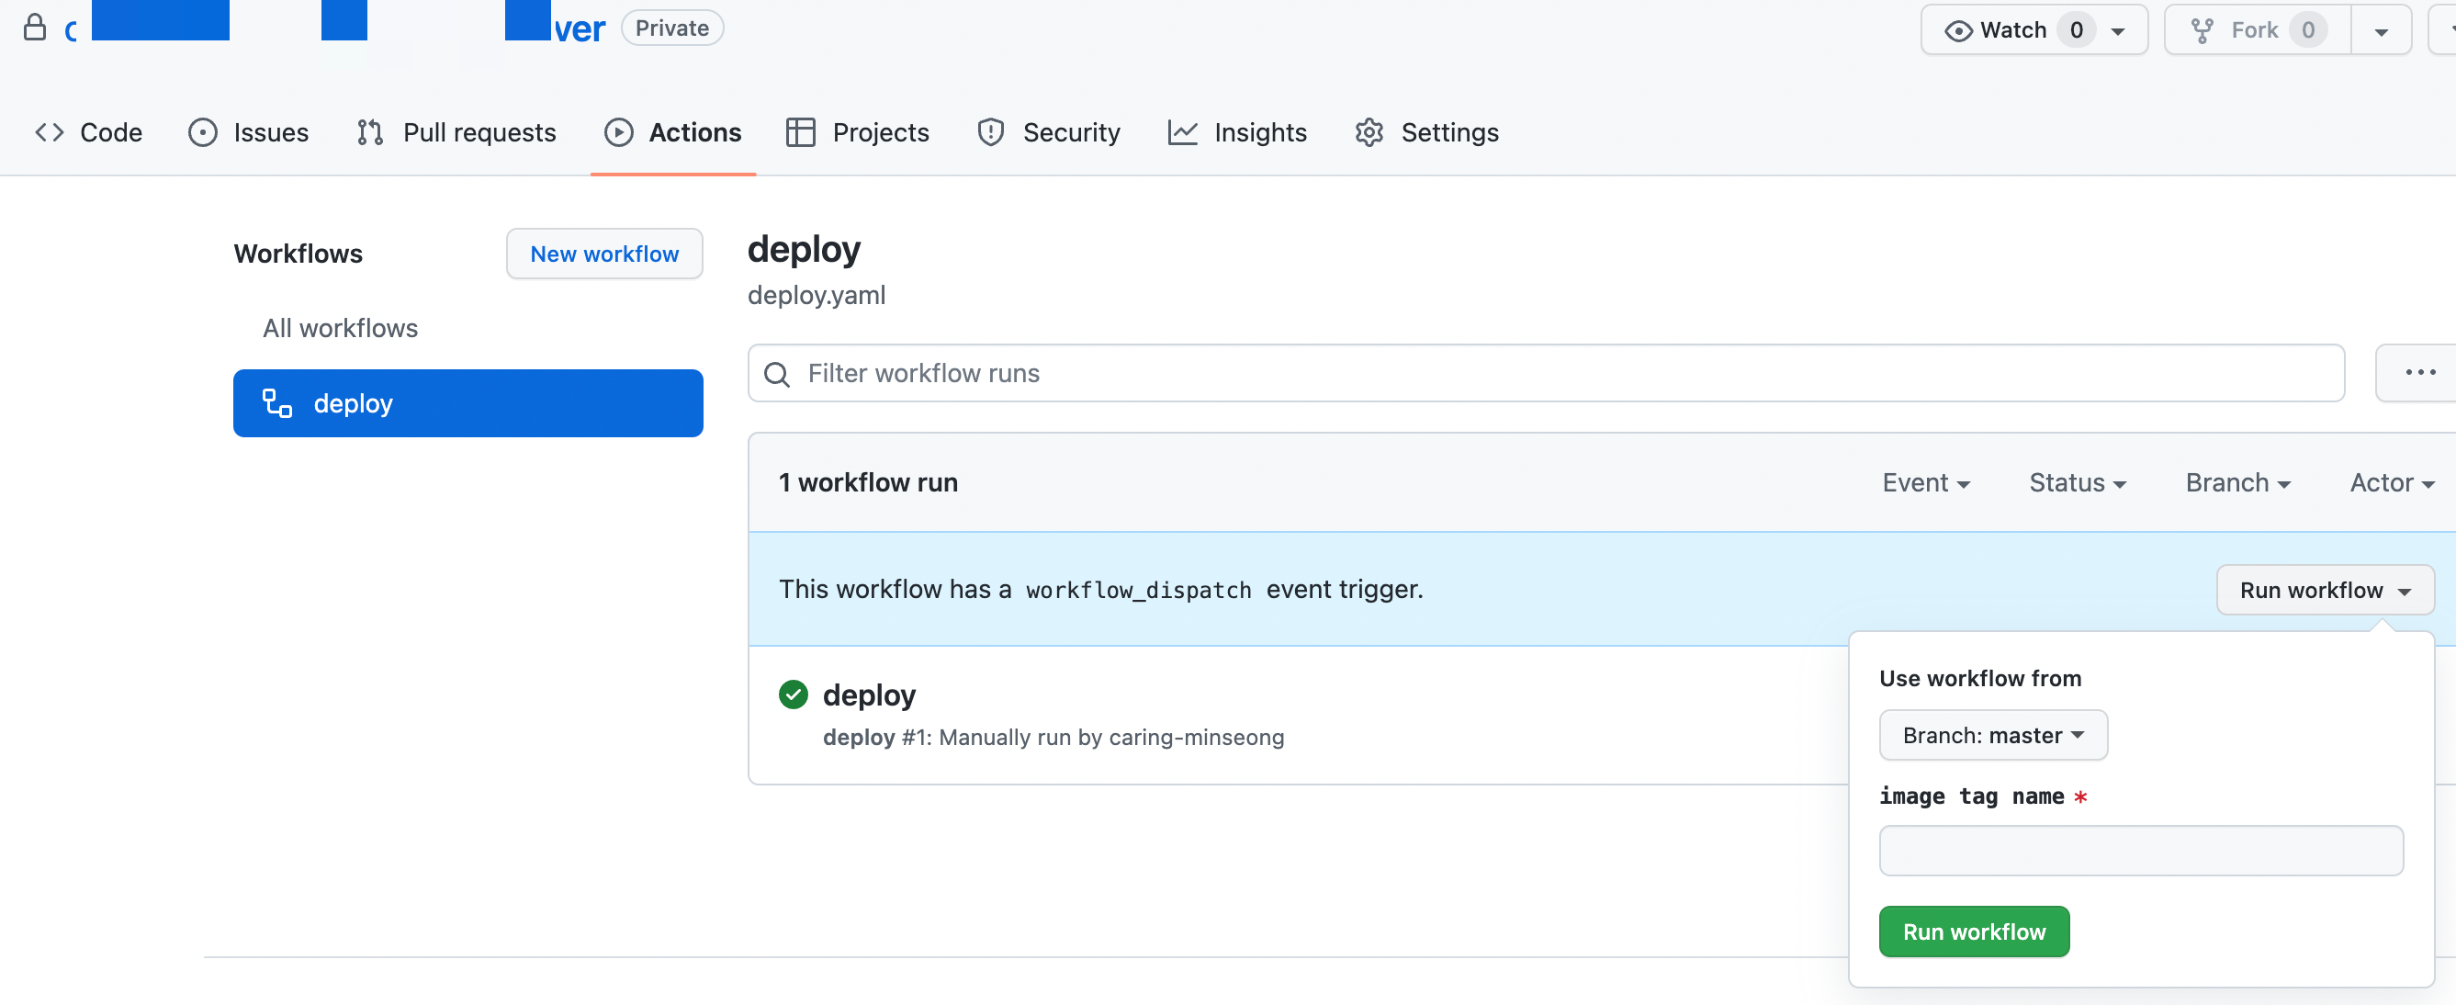Toggle the Run workflow dropdown button

[x=2324, y=590]
